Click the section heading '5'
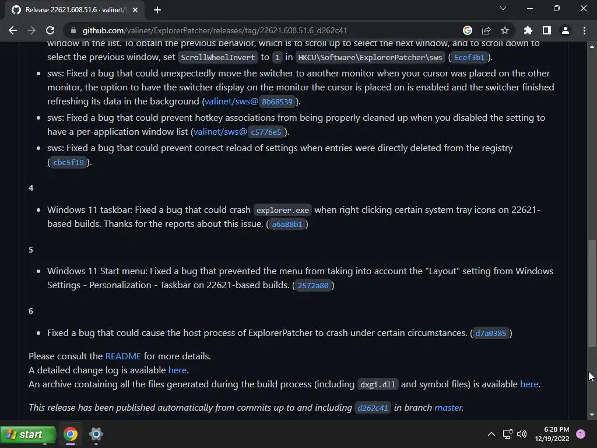 click(31, 250)
